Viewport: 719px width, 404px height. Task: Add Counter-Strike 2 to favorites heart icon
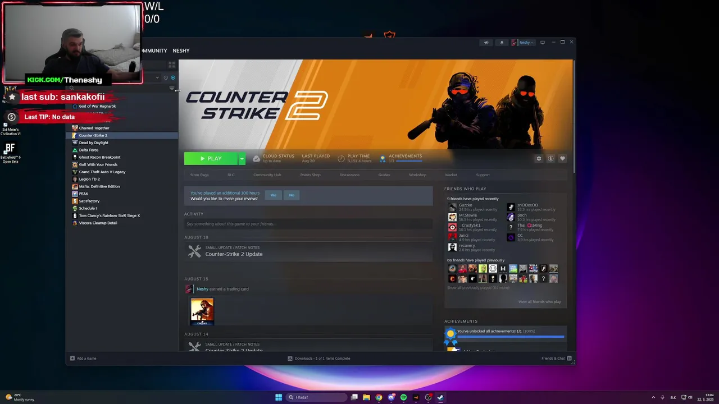pos(562,159)
